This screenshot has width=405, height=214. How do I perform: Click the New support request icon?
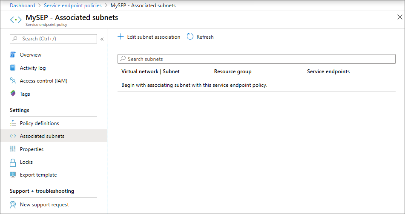(13, 205)
